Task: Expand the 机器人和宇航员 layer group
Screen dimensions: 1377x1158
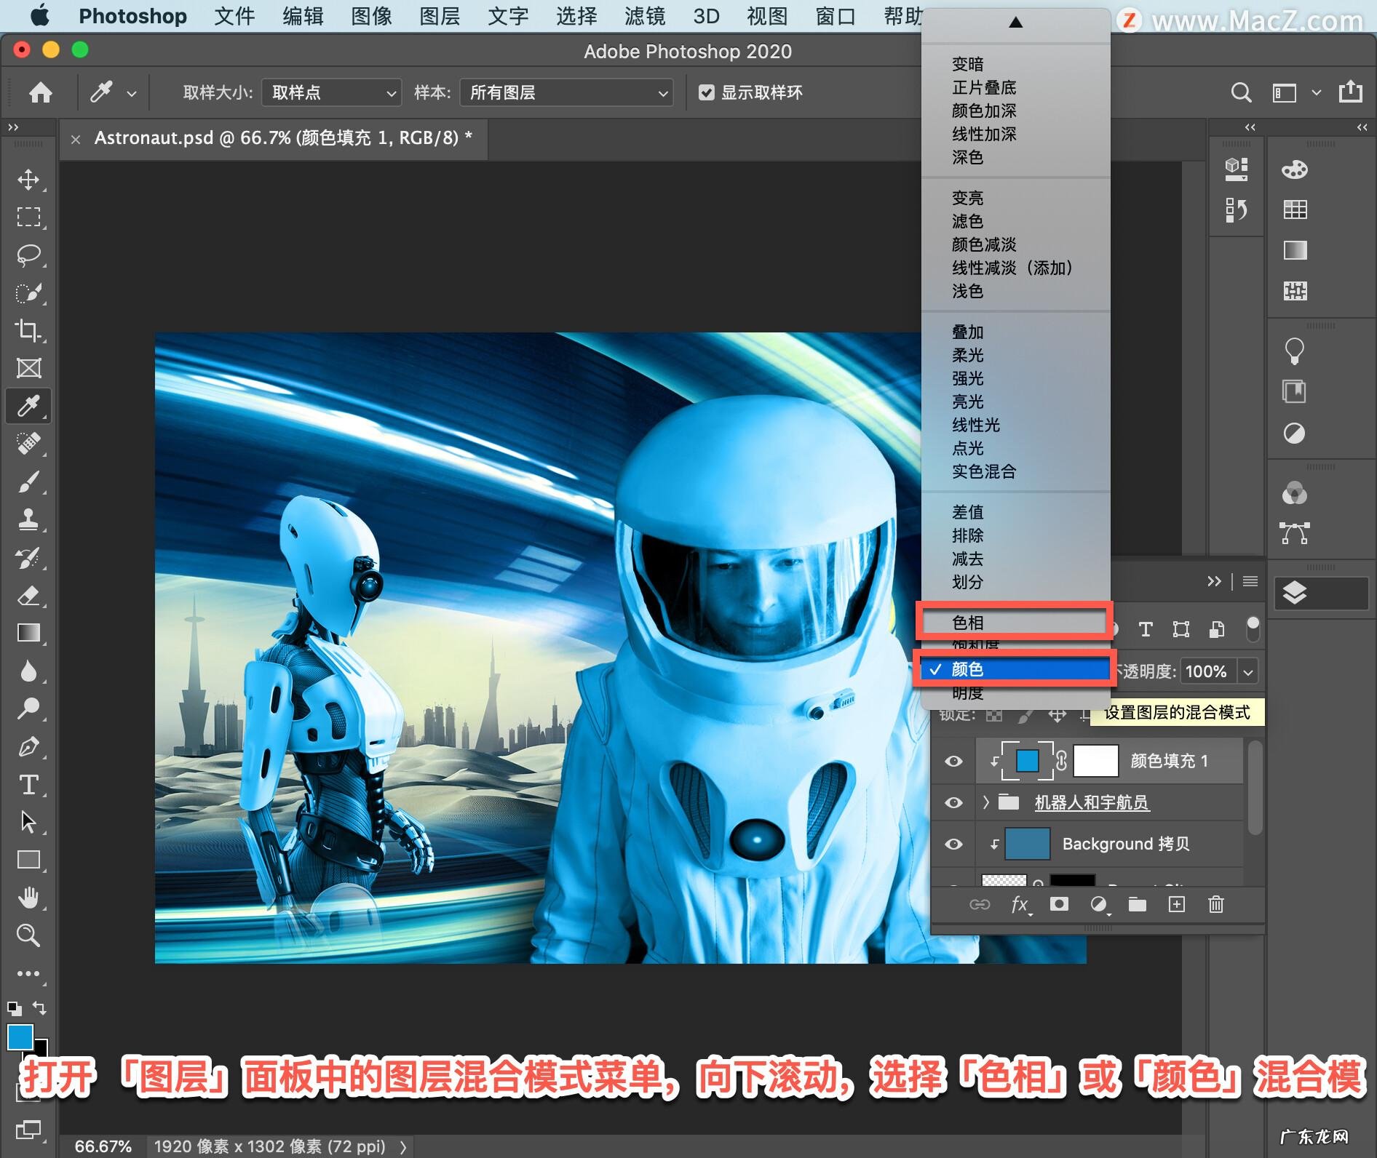Action: coord(986,802)
